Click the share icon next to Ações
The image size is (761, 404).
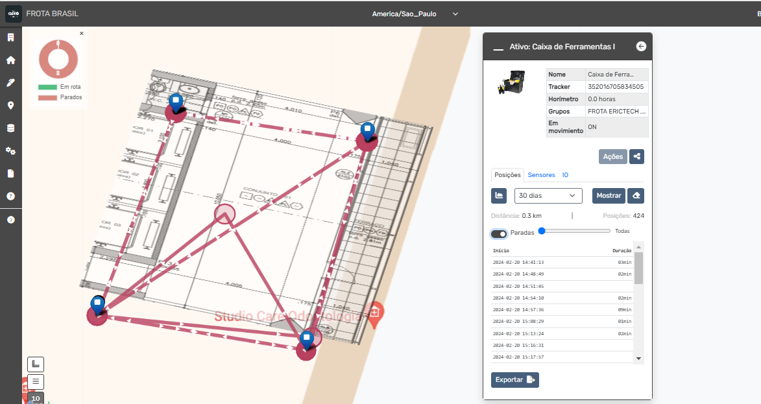click(636, 156)
